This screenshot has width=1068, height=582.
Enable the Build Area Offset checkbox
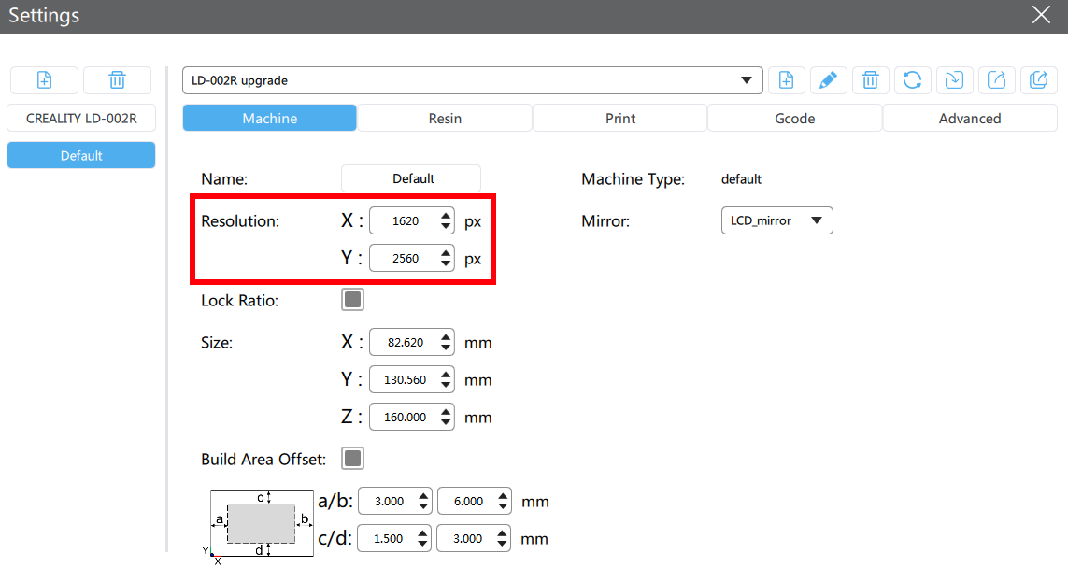[352, 459]
